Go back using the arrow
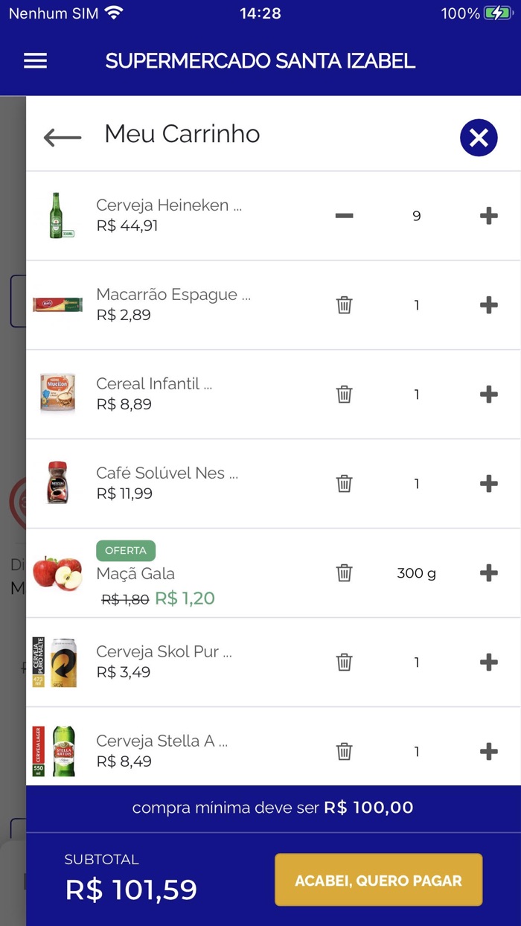The image size is (521, 926). 63,137
